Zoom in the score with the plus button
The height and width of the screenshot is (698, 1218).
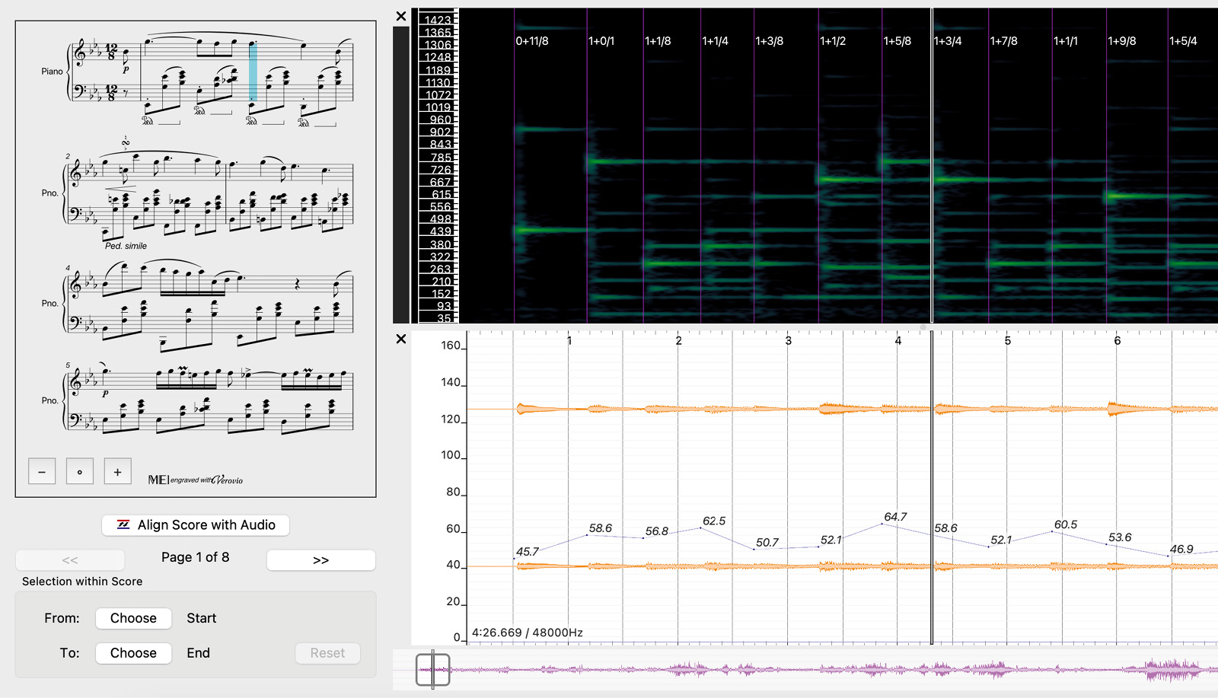click(x=117, y=472)
